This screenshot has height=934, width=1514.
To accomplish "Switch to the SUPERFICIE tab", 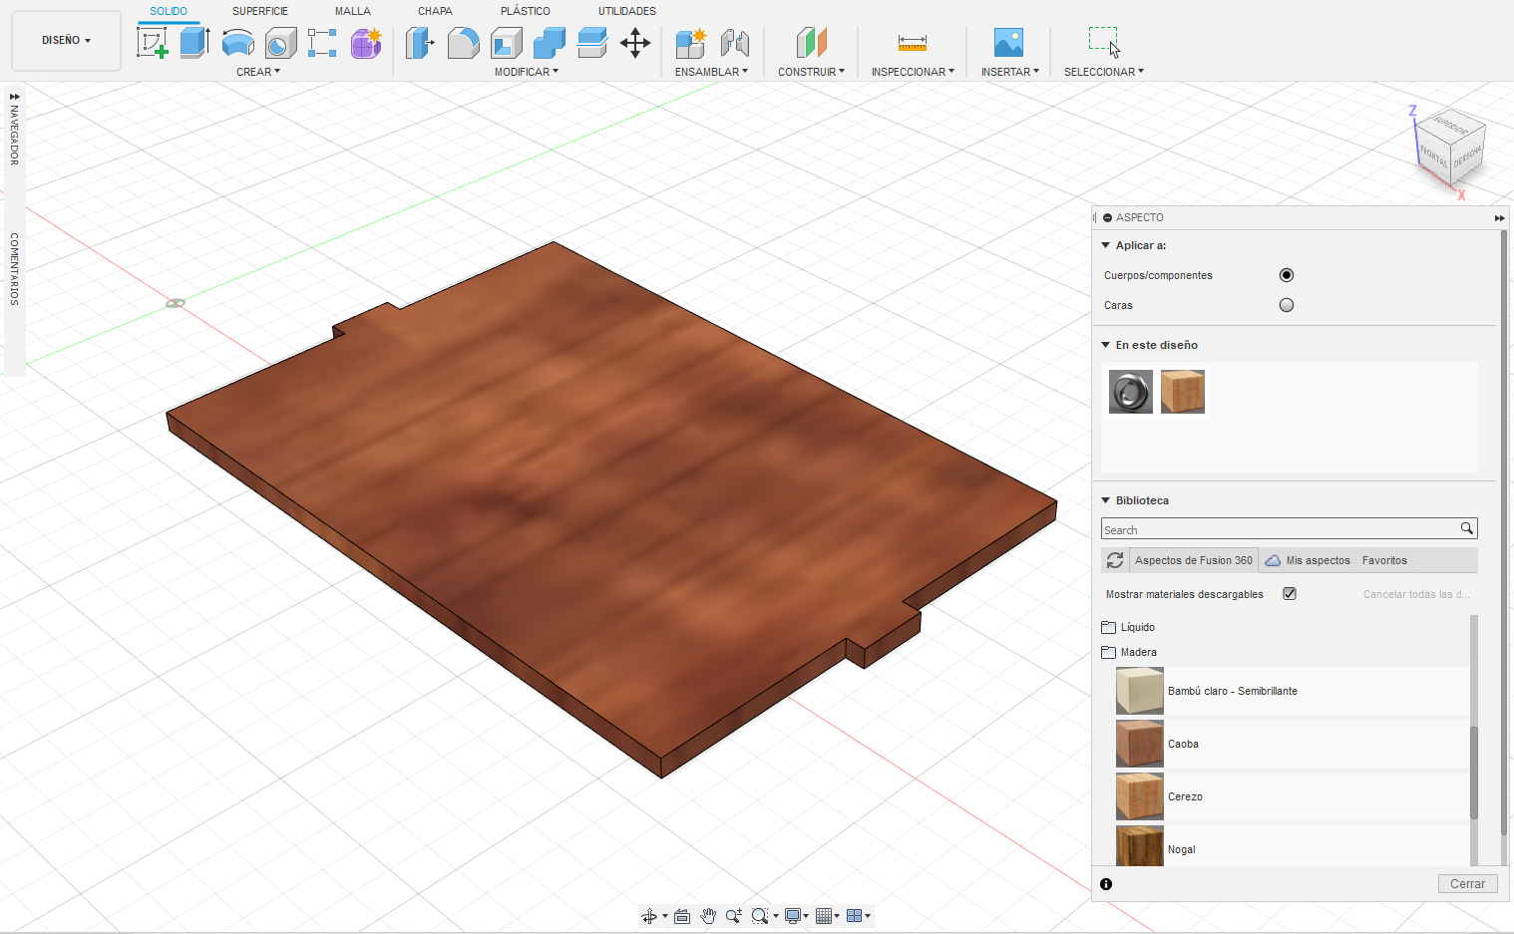I will 260,11.
